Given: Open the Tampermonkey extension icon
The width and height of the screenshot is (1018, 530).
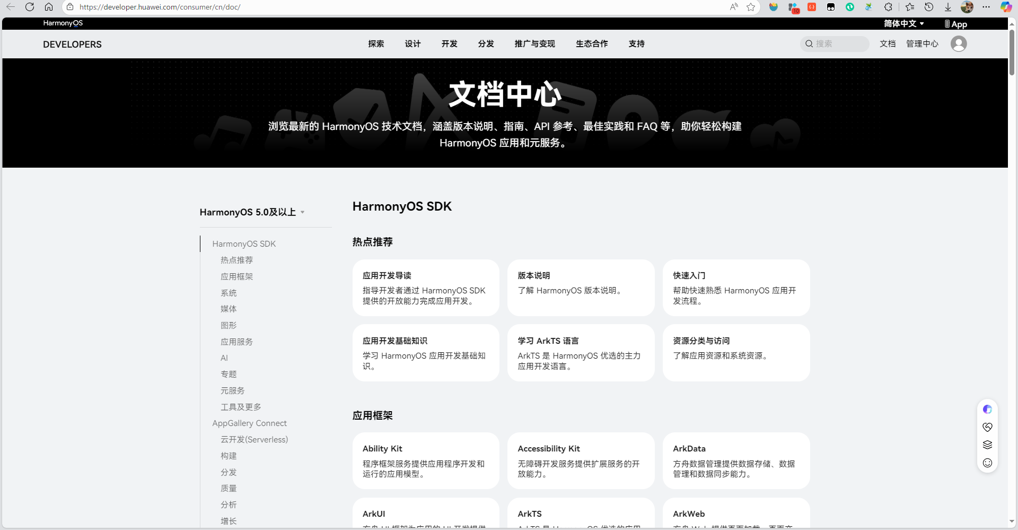Looking at the screenshot, I should pos(831,7).
